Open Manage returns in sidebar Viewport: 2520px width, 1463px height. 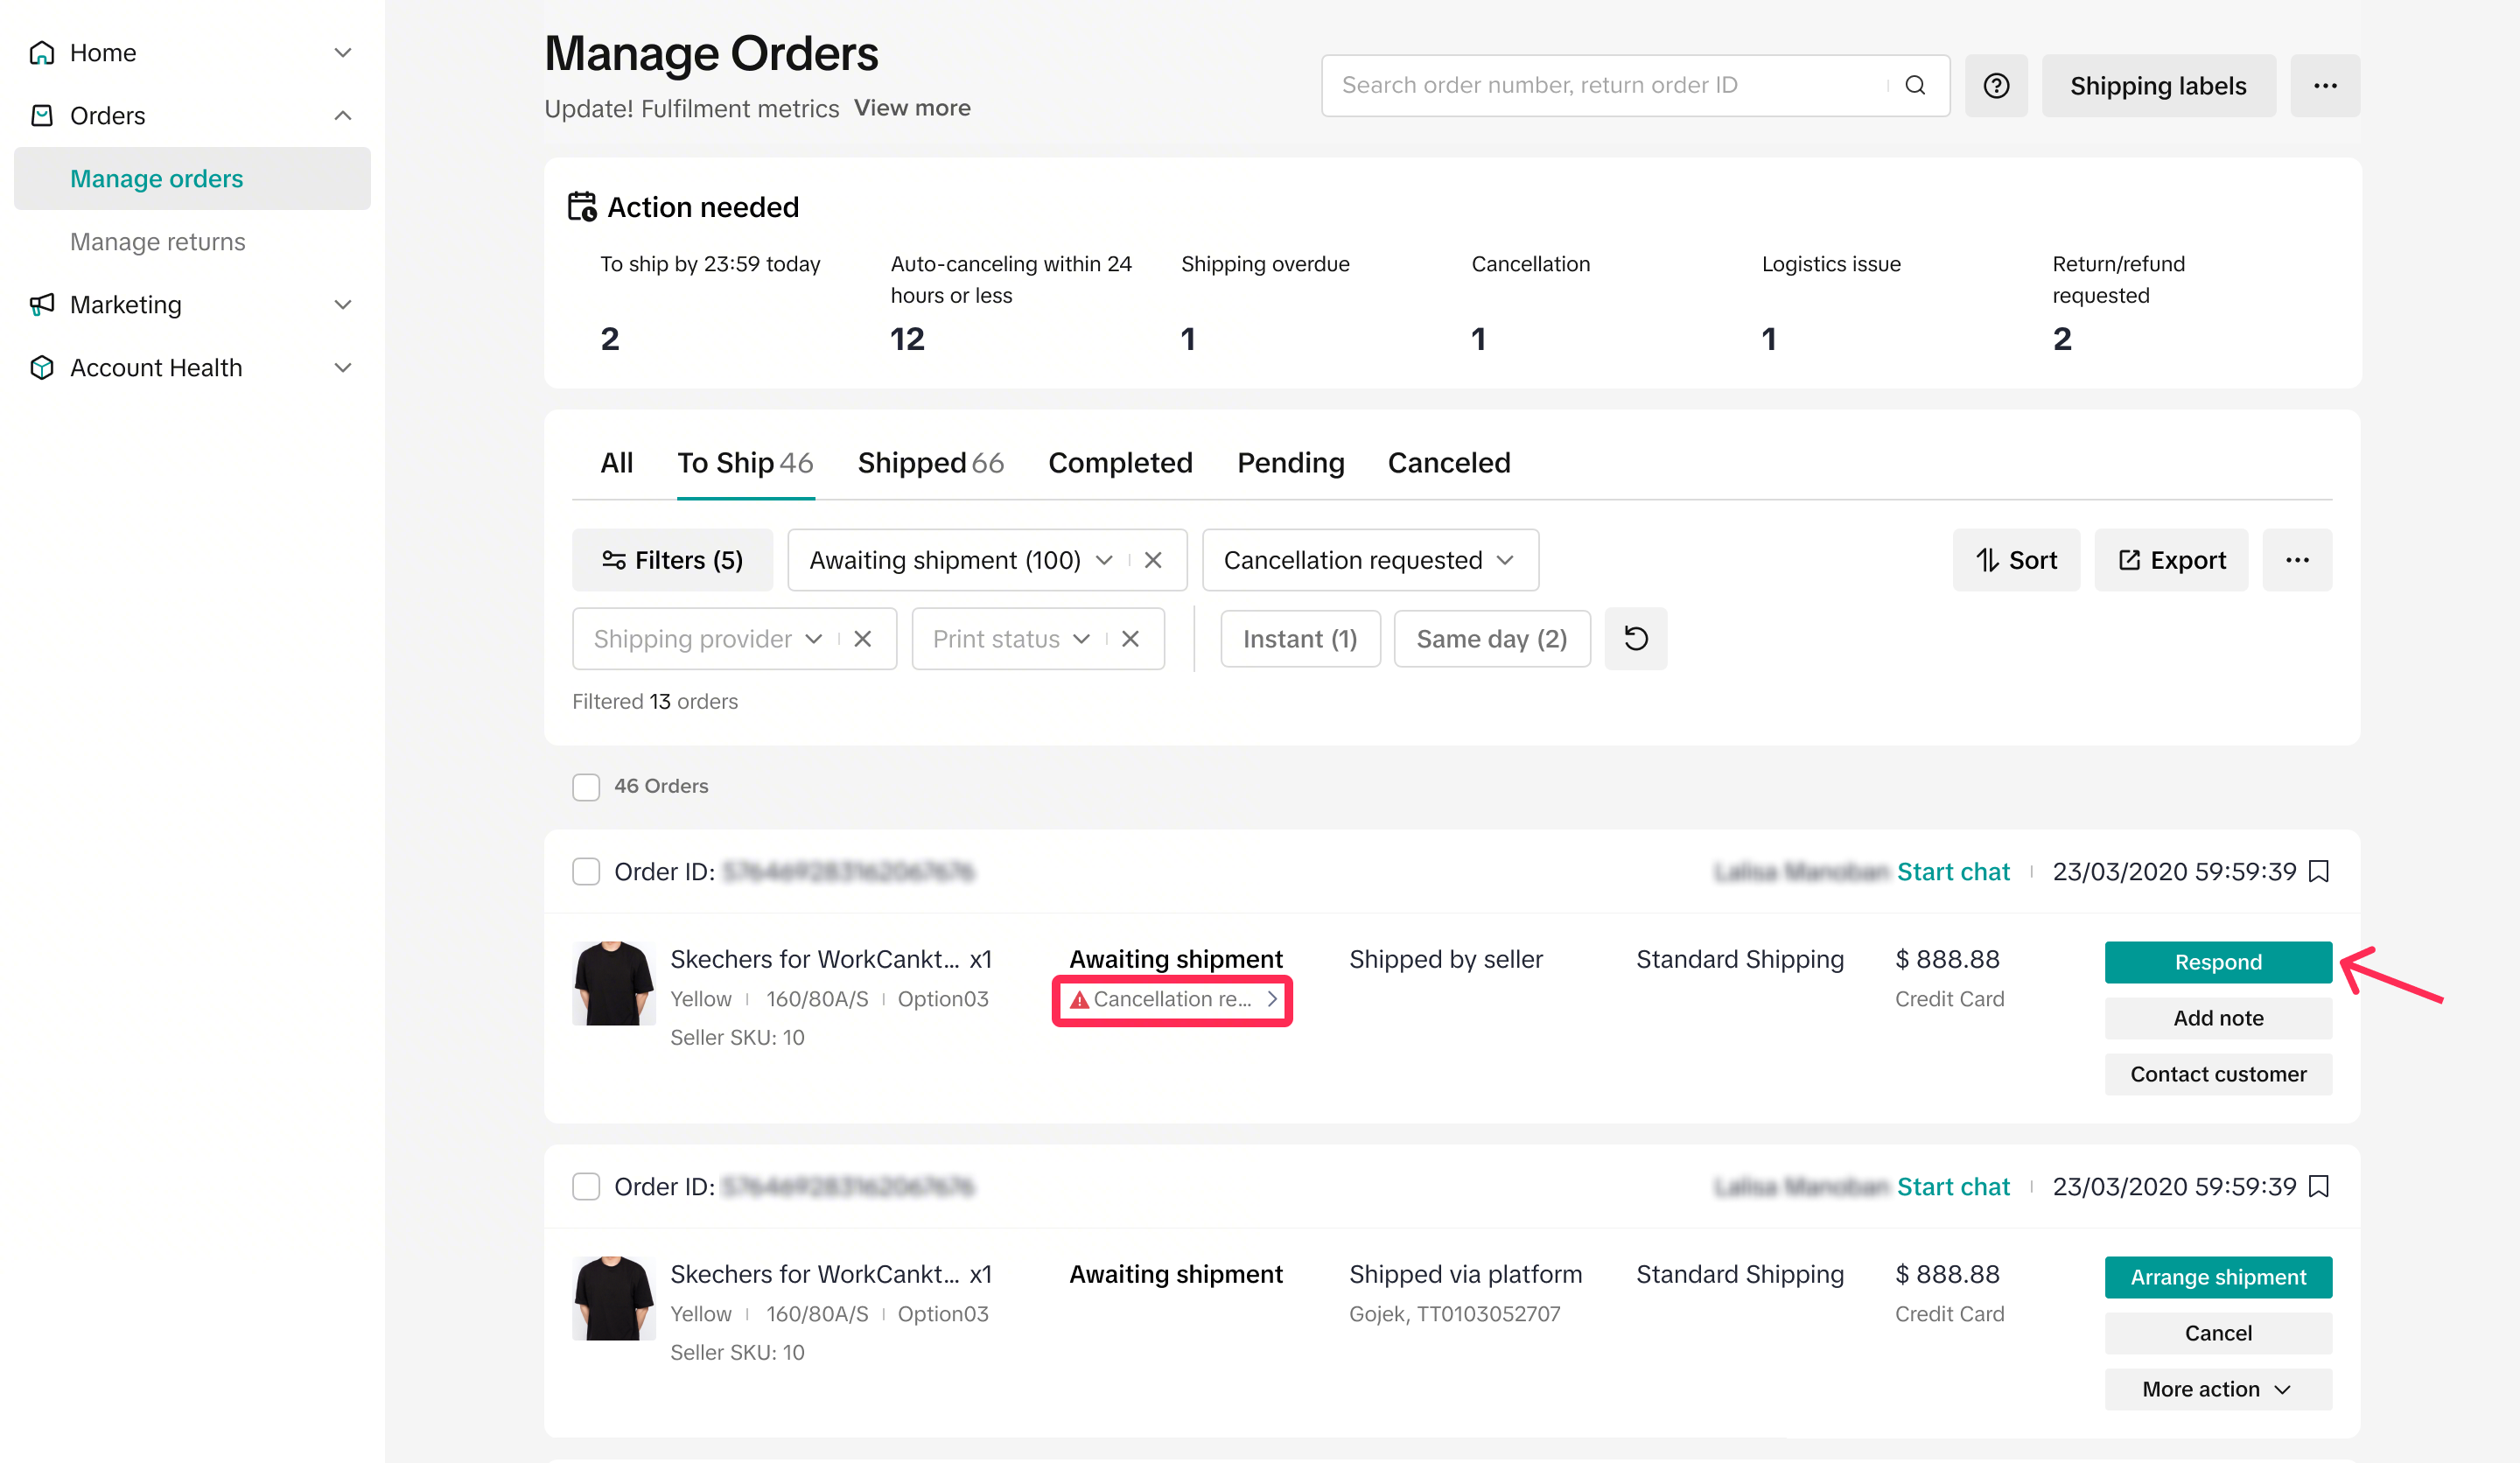(157, 241)
